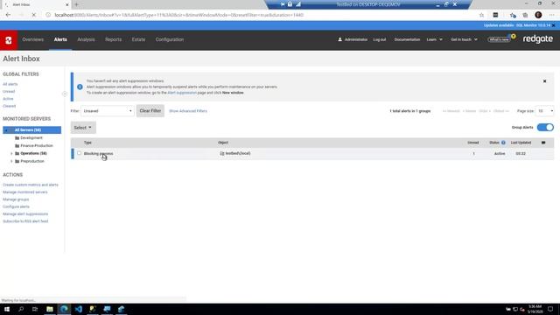Open the Documentation link
Viewport: 560px width, 315px height.
[407, 39]
